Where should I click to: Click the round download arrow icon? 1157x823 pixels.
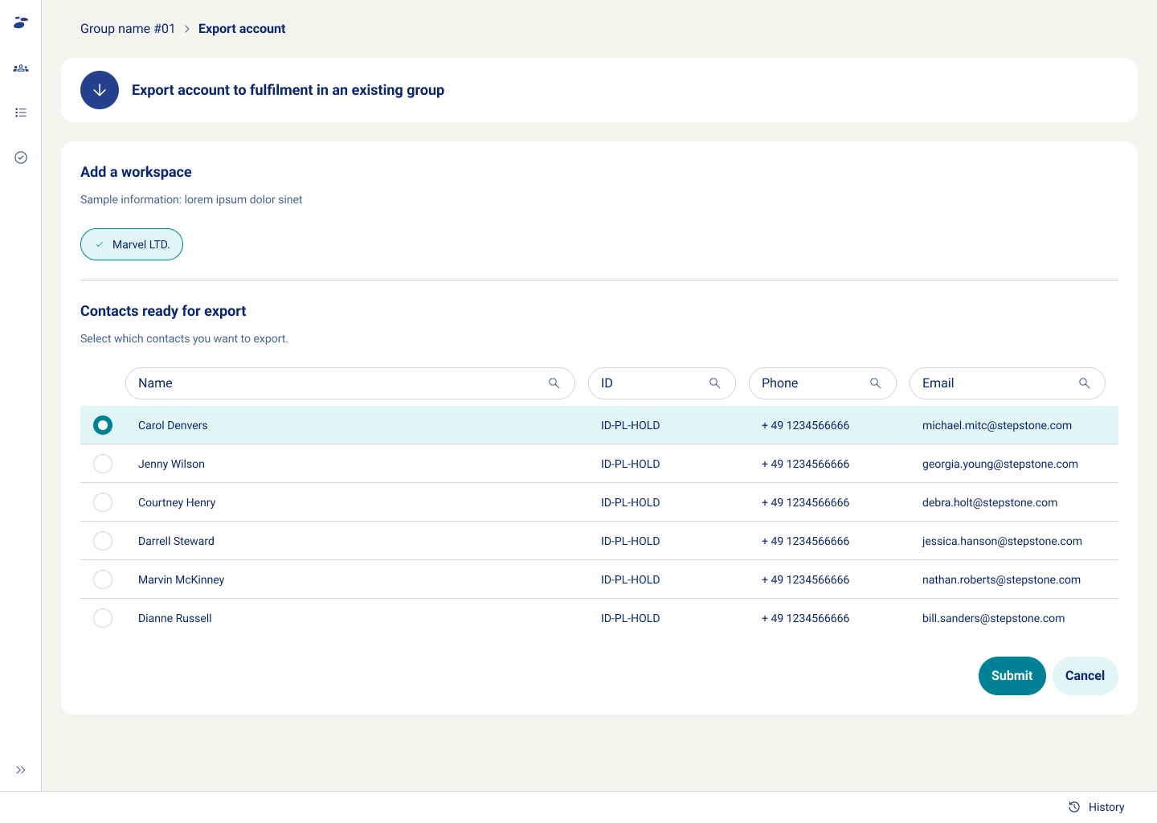click(100, 90)
